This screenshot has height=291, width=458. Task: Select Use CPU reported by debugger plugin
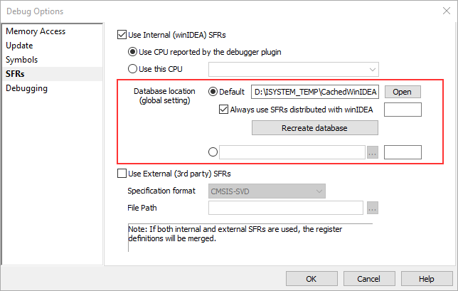tap(132, 51)
